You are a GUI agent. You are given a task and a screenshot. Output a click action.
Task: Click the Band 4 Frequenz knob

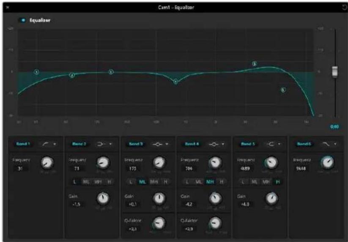(x=215, y=163)
